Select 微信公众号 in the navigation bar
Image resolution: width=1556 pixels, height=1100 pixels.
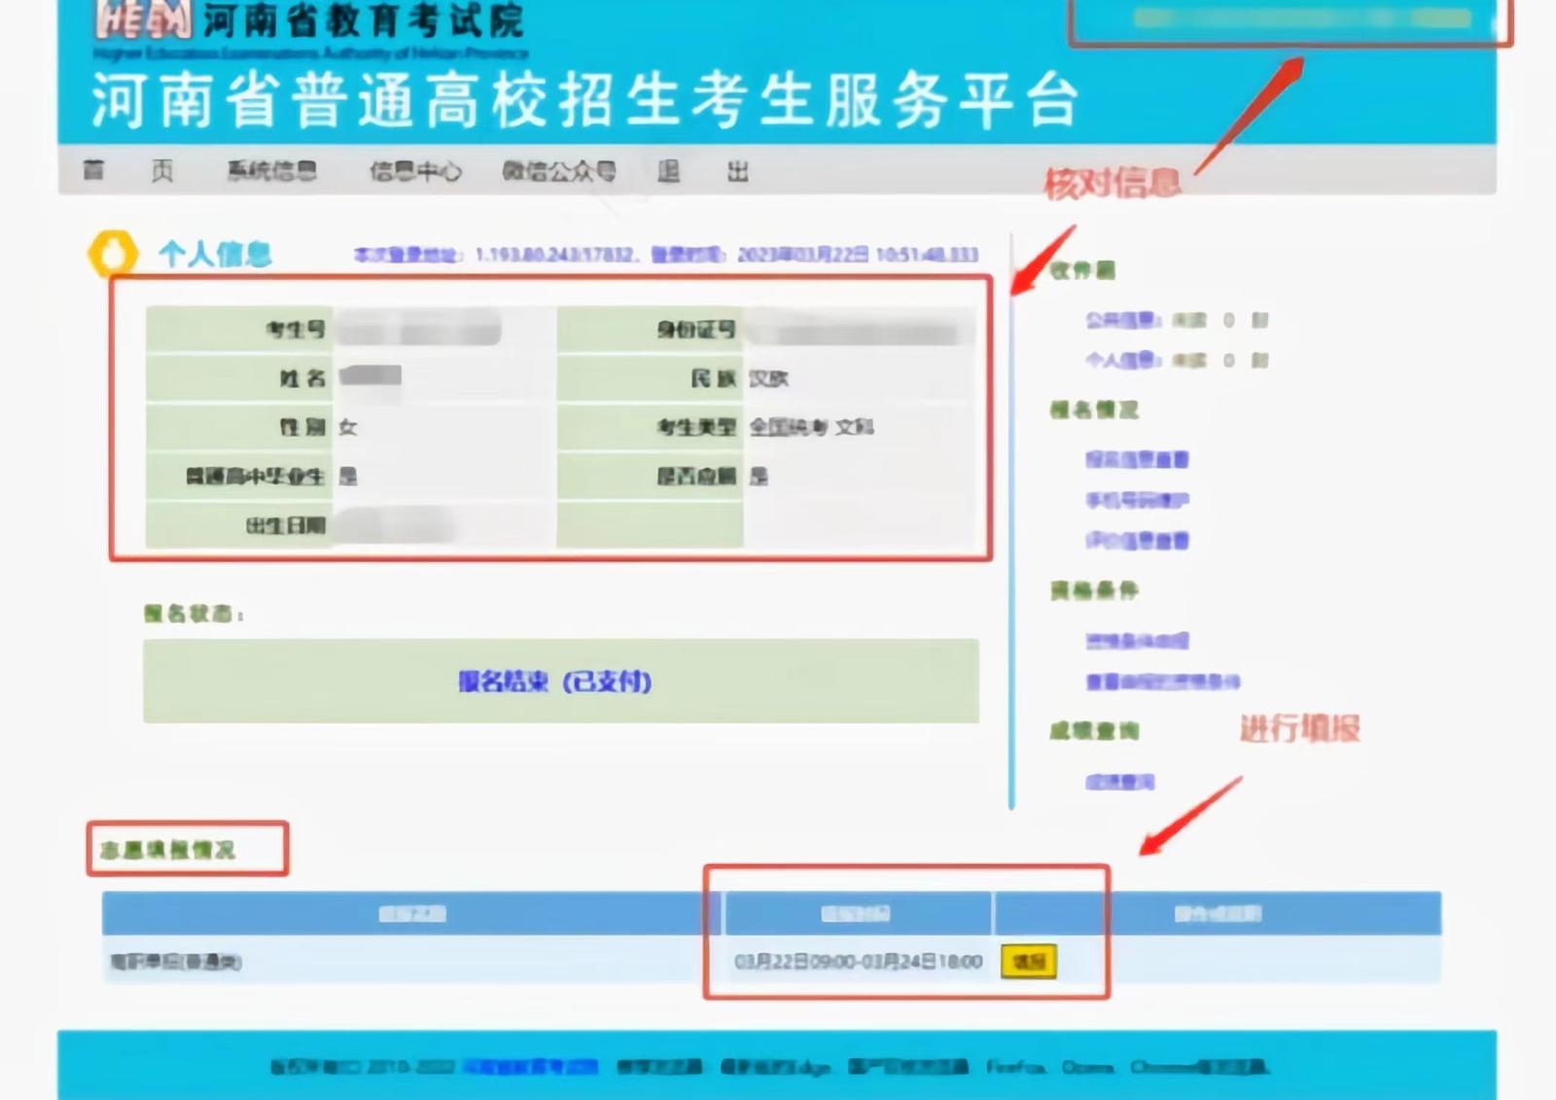click(x=558, y=171)
